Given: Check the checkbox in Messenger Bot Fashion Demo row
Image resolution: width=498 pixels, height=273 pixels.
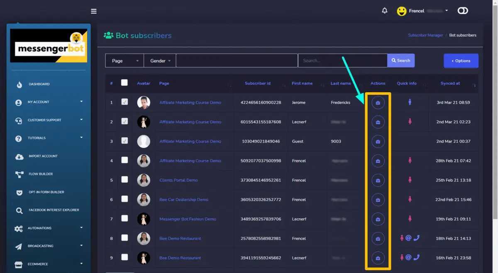Looking at the screenshot, I should (124, 218).
